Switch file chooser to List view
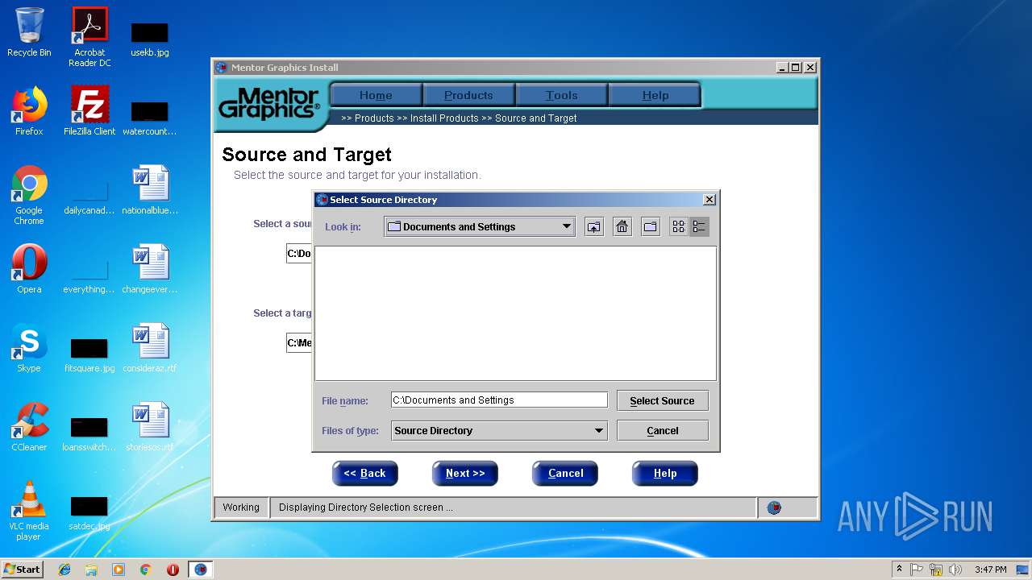This screenshot has height=580, width=1032. pyautogui.click(x=679, y=227)
